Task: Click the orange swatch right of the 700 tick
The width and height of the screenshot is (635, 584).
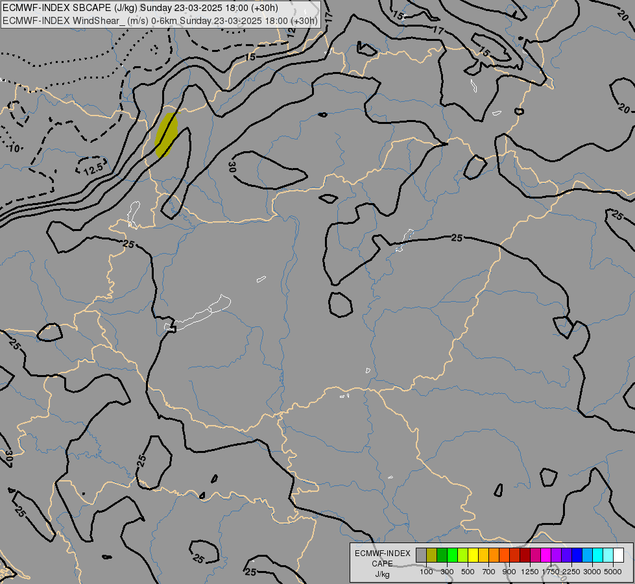Action: pos(494,555)
